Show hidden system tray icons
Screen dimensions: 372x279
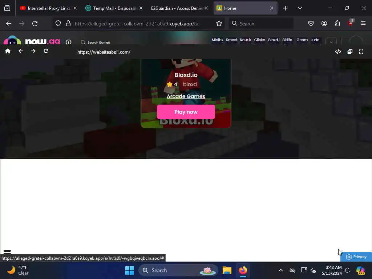point(281,270)
